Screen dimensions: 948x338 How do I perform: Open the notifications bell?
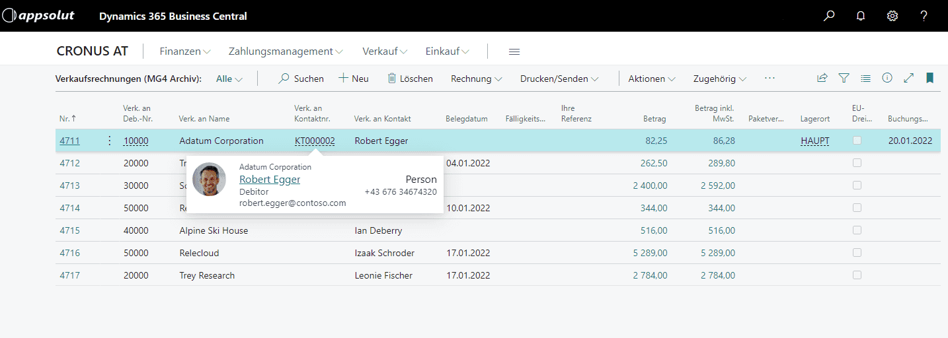click(861, 16)
